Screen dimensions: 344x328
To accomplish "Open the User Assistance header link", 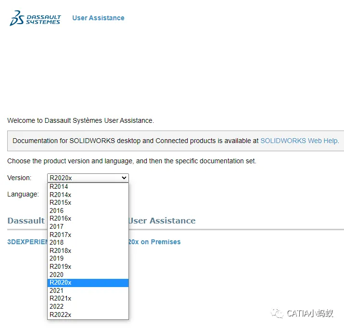I will click(98, 18).
